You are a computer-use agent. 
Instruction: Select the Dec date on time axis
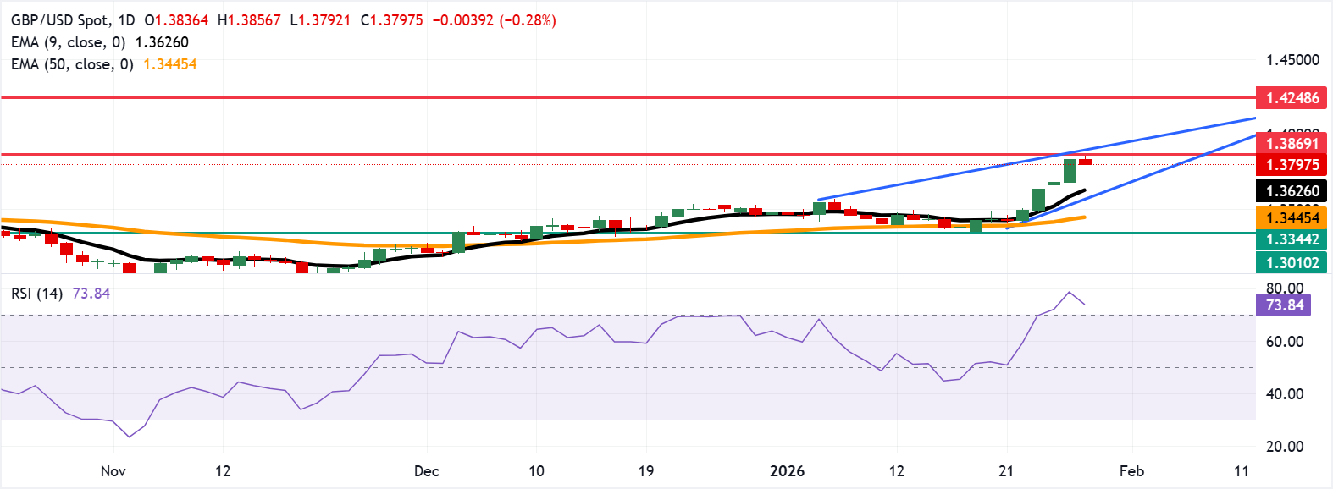(426, 471)
